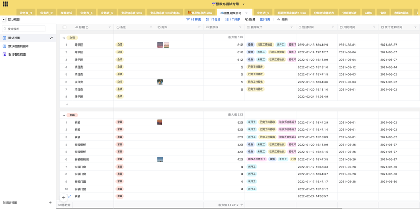Switch to the 业务表_9 tab
This screenshot has width=420, height=209.
pos(263,13)
